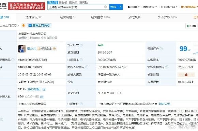Click the registration number 310000400768079
The height and width of the screenshot is (131, 198).
pyautogui.click(x=30, y=67)
